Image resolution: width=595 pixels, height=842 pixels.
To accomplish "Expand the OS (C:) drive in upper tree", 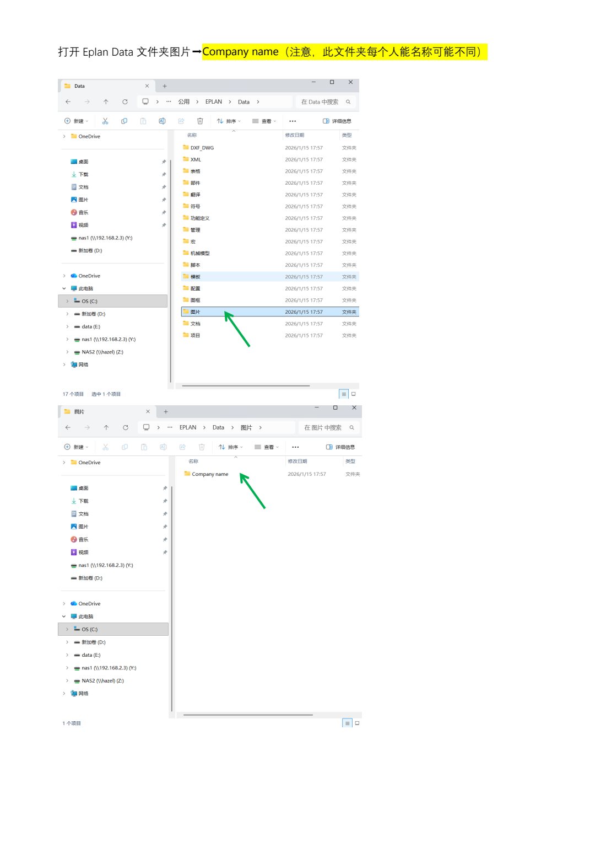I will tap(67, 301).
